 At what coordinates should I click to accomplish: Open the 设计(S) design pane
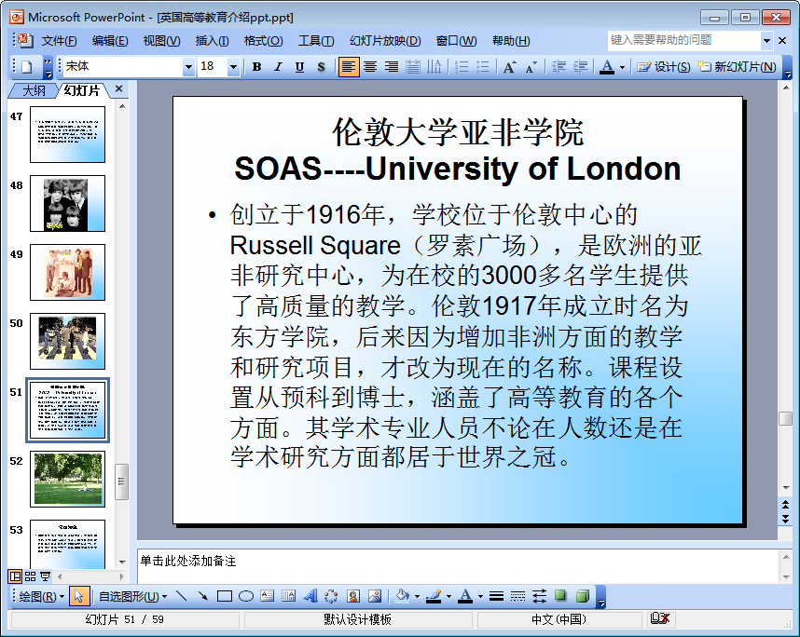tap(663, 67)
